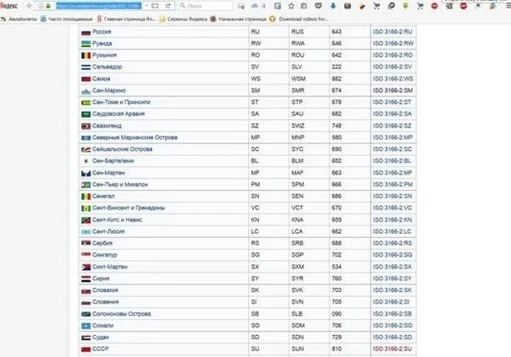This screenshot has width=511, height=357.
Task: Click the Сенегал flag icon
Action: [x=85, y=197]
